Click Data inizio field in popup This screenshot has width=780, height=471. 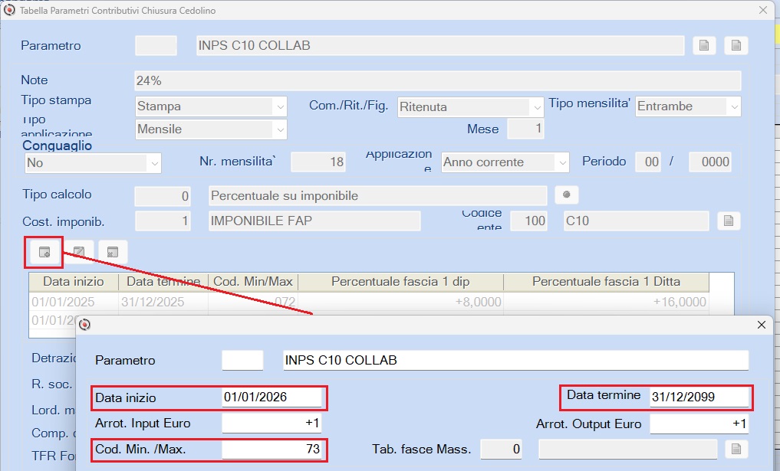272,397
